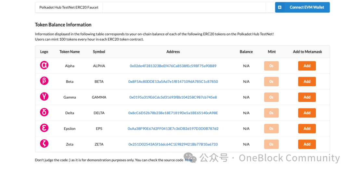This screenshot has height=172, width=351.
Task: Select the Delta token name cell
Action: click(x=70, y=113)
